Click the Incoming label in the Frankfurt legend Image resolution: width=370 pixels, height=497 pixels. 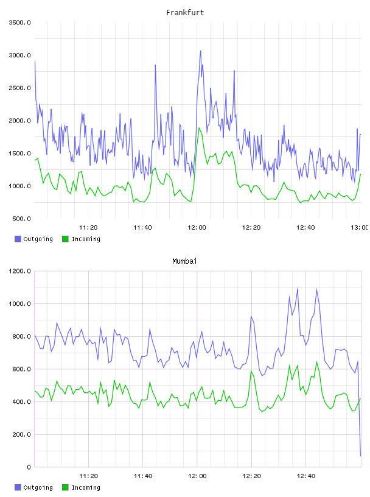pos(86,239)
